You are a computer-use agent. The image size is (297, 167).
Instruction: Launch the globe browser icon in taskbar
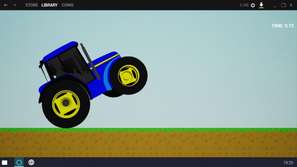(x=31, y=162)
